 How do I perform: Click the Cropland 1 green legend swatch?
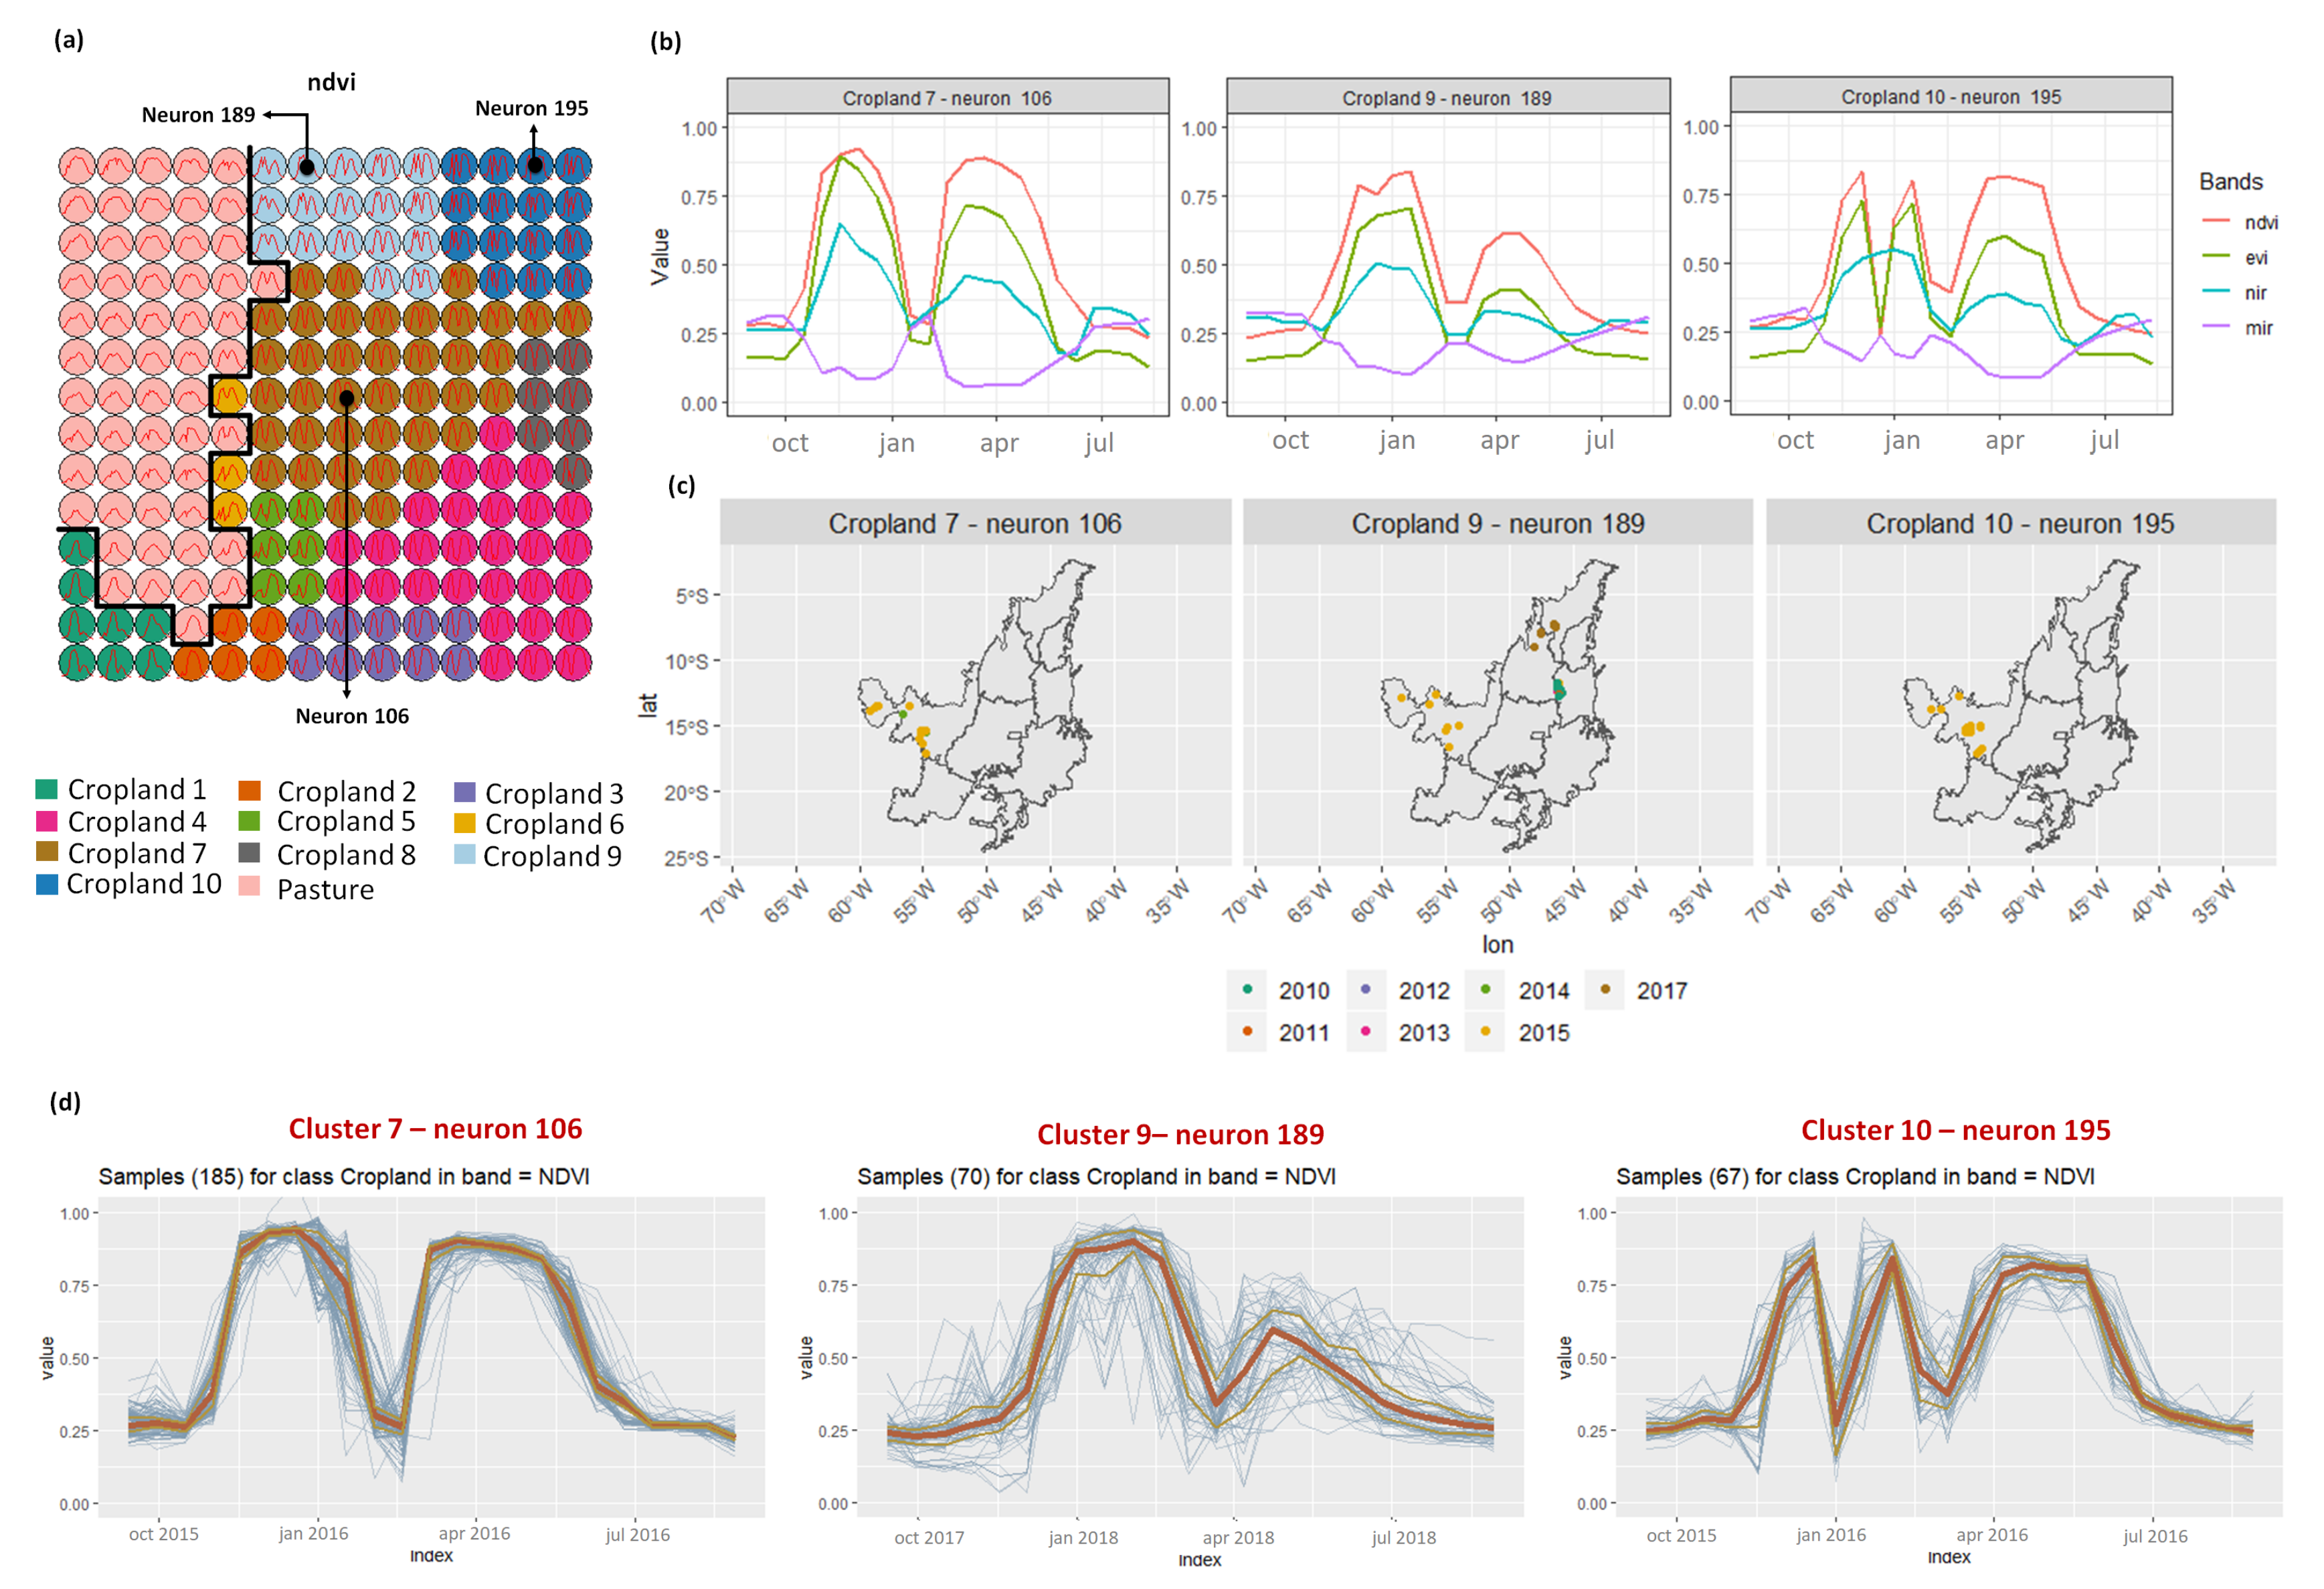(46, 789)
